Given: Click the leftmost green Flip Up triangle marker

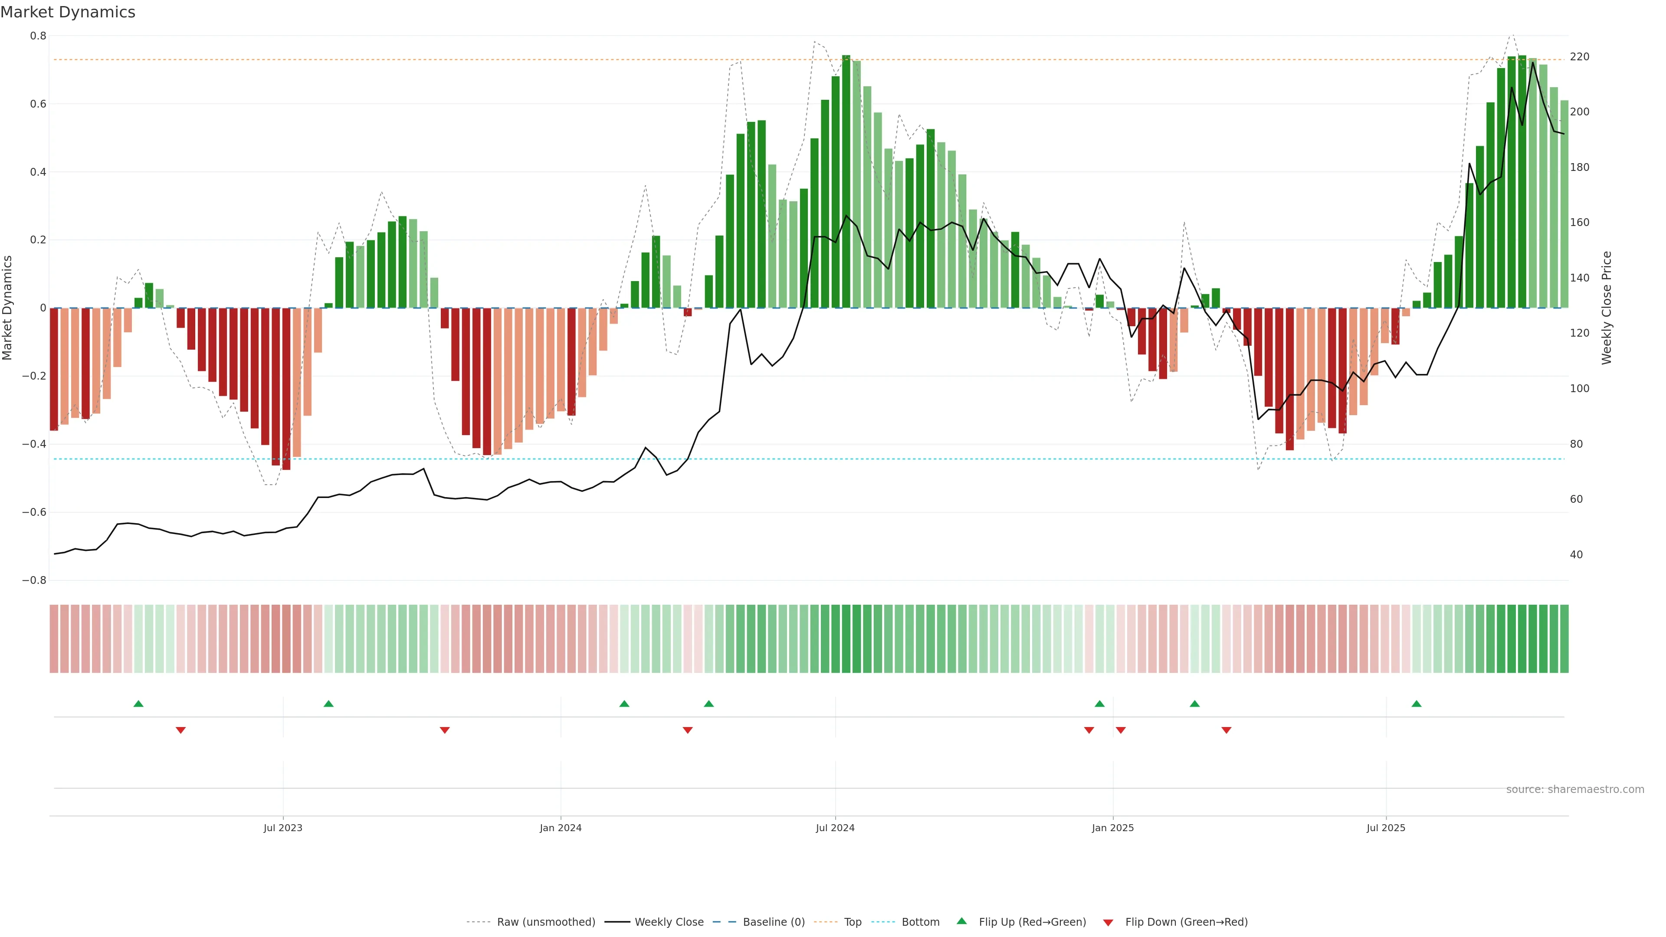Looking at the screenshot, I should tap(138, 704).
